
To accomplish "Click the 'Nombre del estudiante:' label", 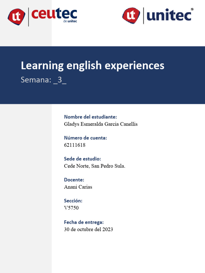I will (90, 117).
